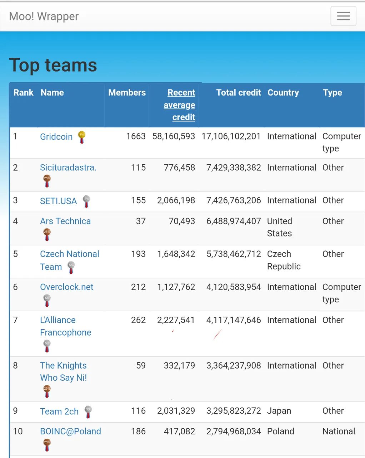Viewport: 365px width, 458px height.
Task: Select total credit 3,364,237,908
Action: pos(234,365)
